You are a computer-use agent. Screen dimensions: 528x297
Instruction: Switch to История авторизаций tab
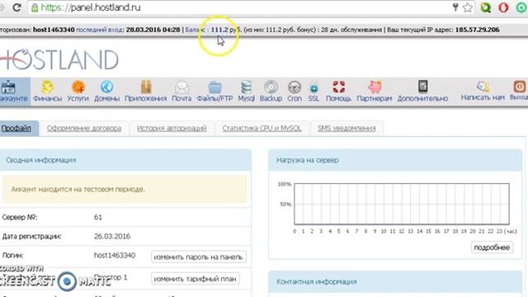(172, 129)
